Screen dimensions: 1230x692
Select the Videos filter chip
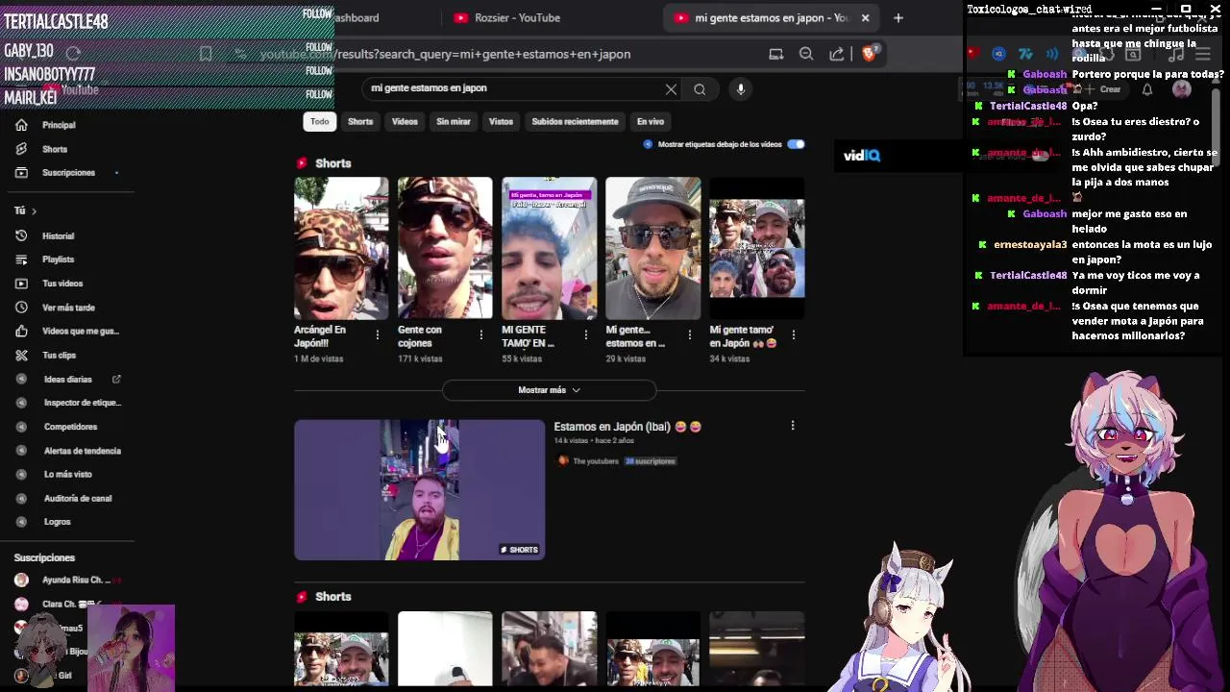pos(405,121)
